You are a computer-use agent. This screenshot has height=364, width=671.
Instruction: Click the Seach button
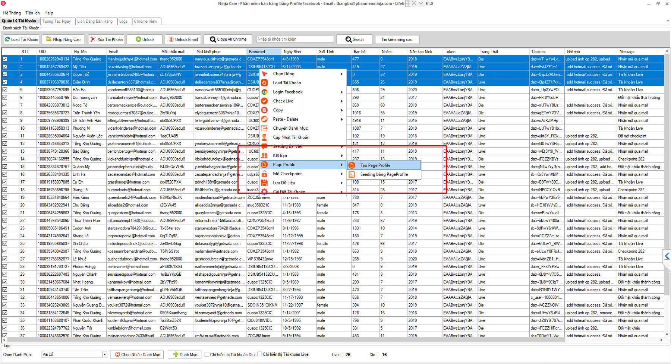[354, 39]
